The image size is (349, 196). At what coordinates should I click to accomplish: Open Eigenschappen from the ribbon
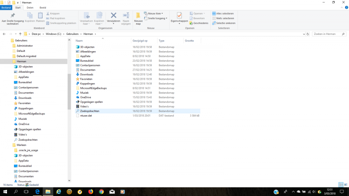click(x=179, y=17)
